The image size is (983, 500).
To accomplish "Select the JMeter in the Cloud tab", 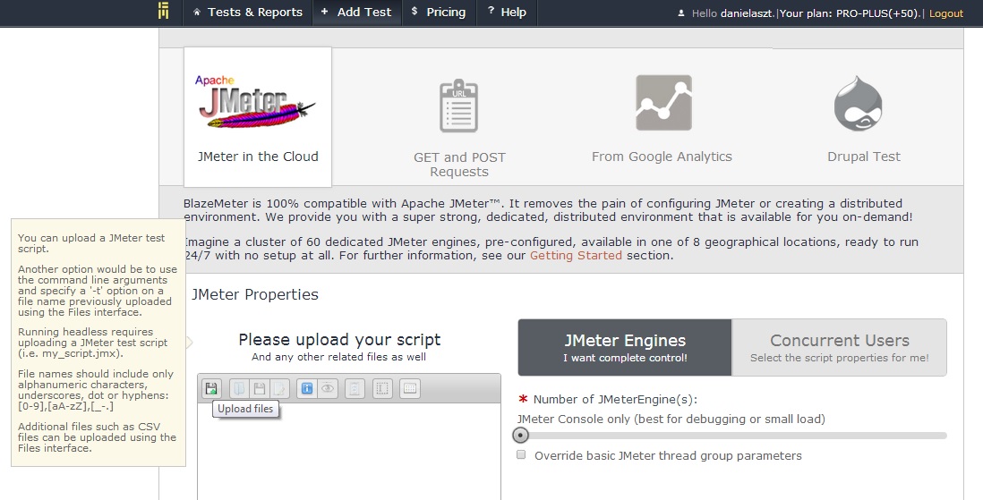I will (x=258, y=117).
